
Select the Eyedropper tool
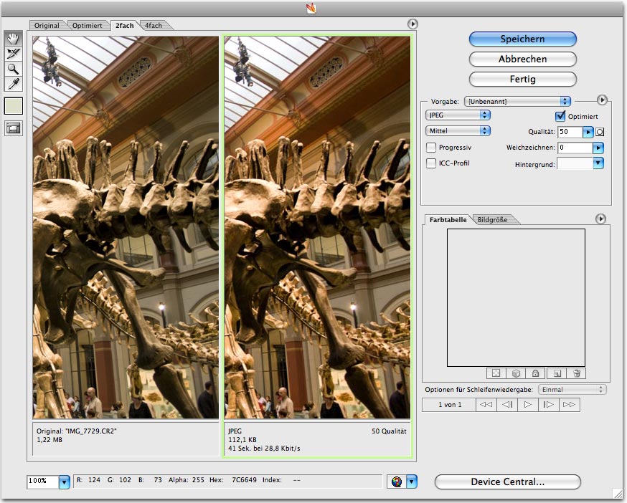(14, 85)
